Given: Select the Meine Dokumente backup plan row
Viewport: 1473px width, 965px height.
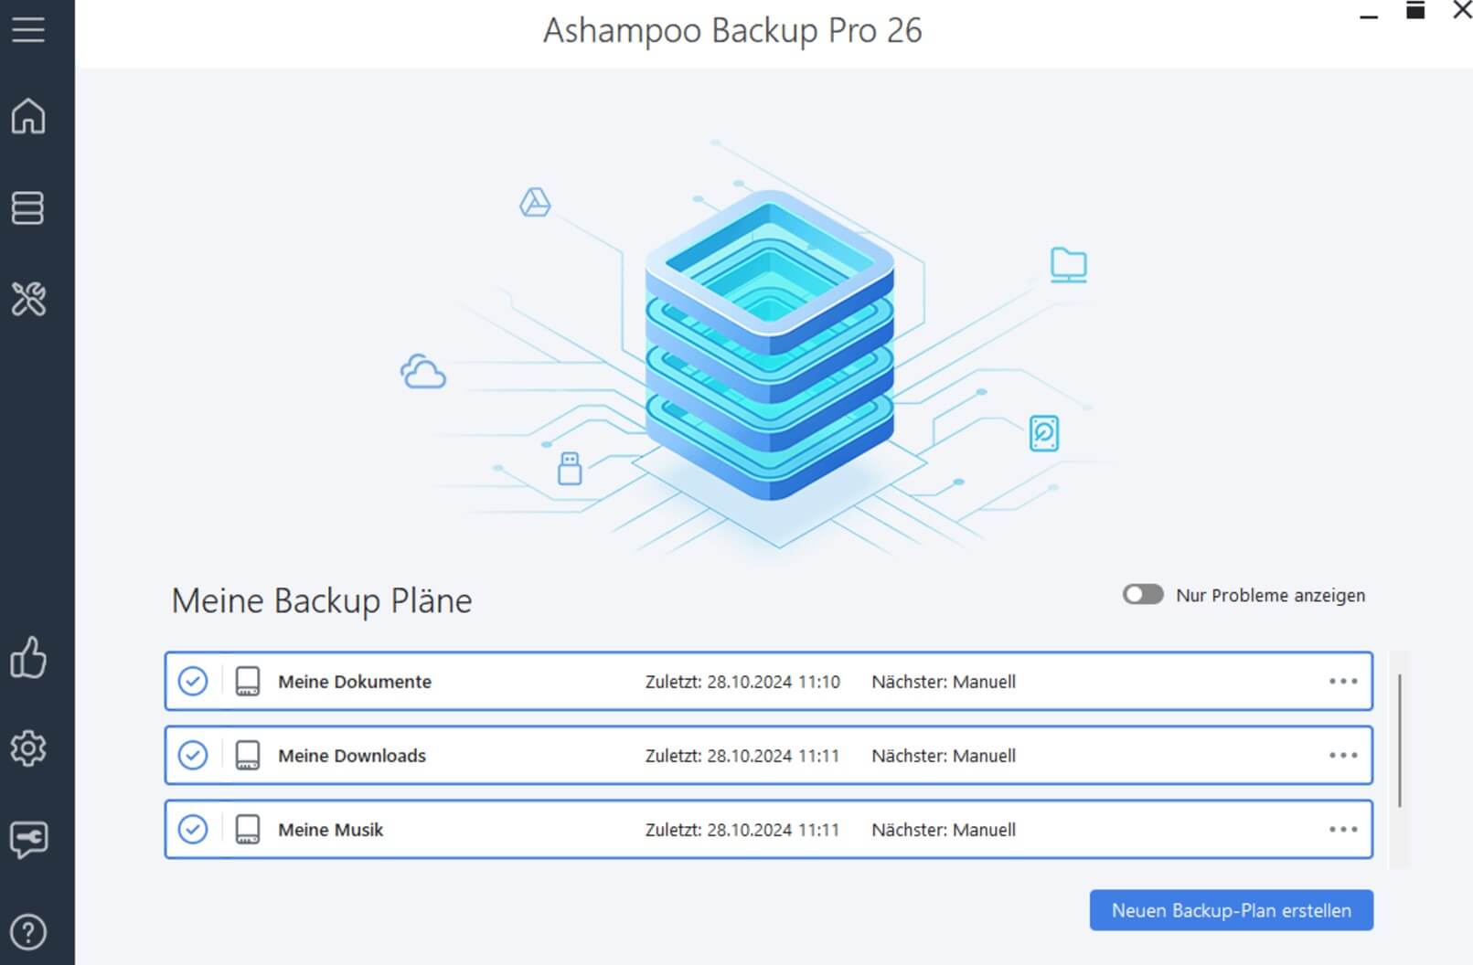Looking at the screenshot, I should coord(769,681).
